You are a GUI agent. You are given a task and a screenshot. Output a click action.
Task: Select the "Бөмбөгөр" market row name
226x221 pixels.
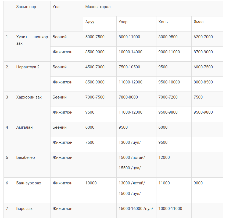click(26, 157)
